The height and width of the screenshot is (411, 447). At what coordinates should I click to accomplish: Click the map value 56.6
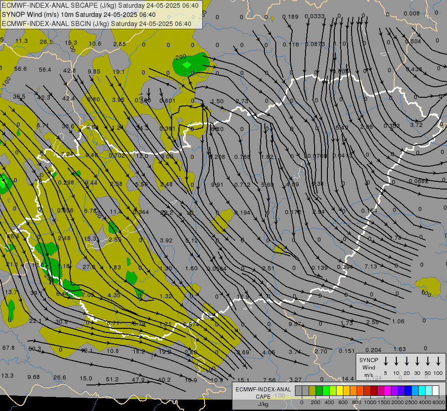[20, 69]
